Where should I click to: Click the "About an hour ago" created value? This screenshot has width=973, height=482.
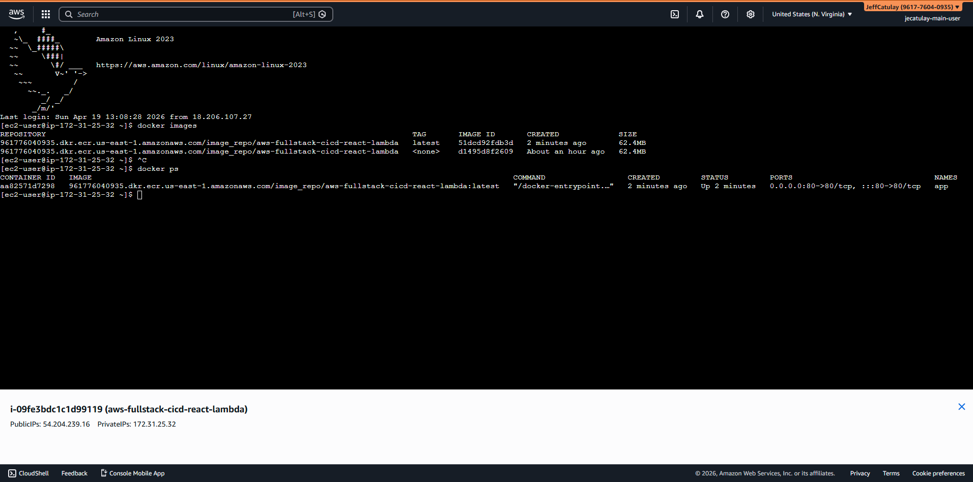tap(566, 152)
